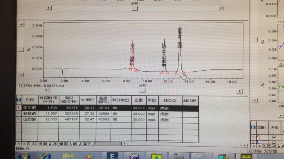Screen dimensions: 284x159
Task: Open the Windows Start menu
Action: pos(24,156)
